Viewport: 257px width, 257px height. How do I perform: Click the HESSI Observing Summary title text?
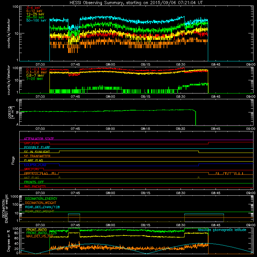click(136, 3)
